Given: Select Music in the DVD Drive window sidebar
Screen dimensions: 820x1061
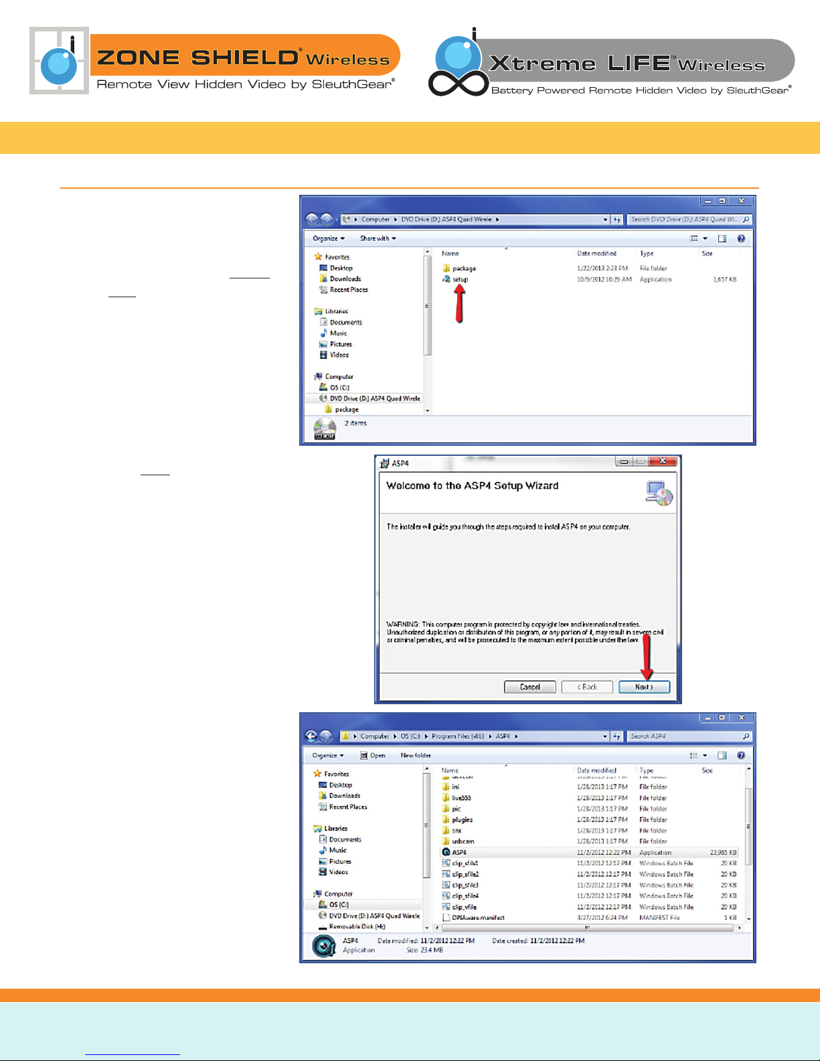Looking at the screenshot, I should point(333,333).
